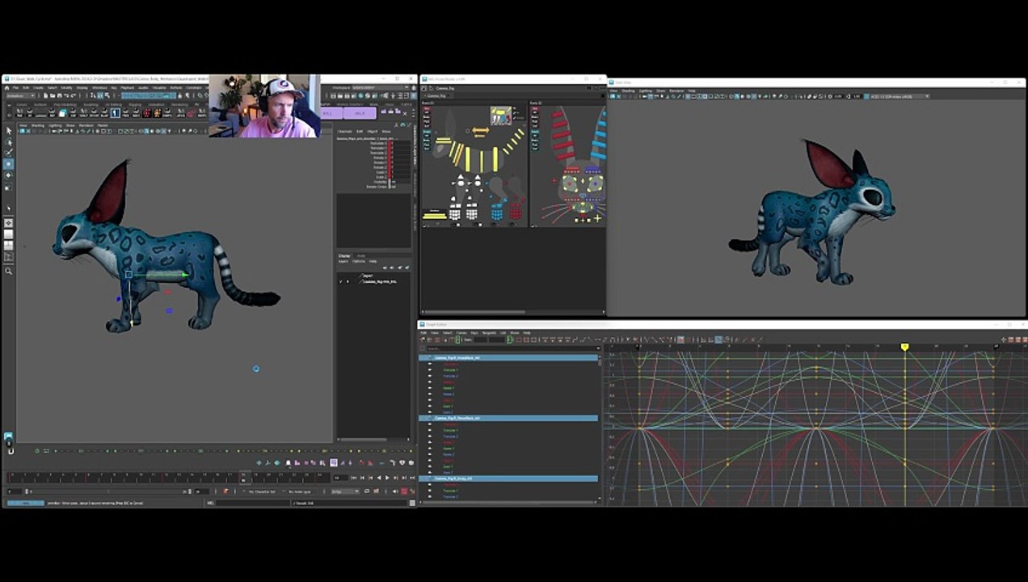Switch to the Anim tab in Layer Editor

360,256
